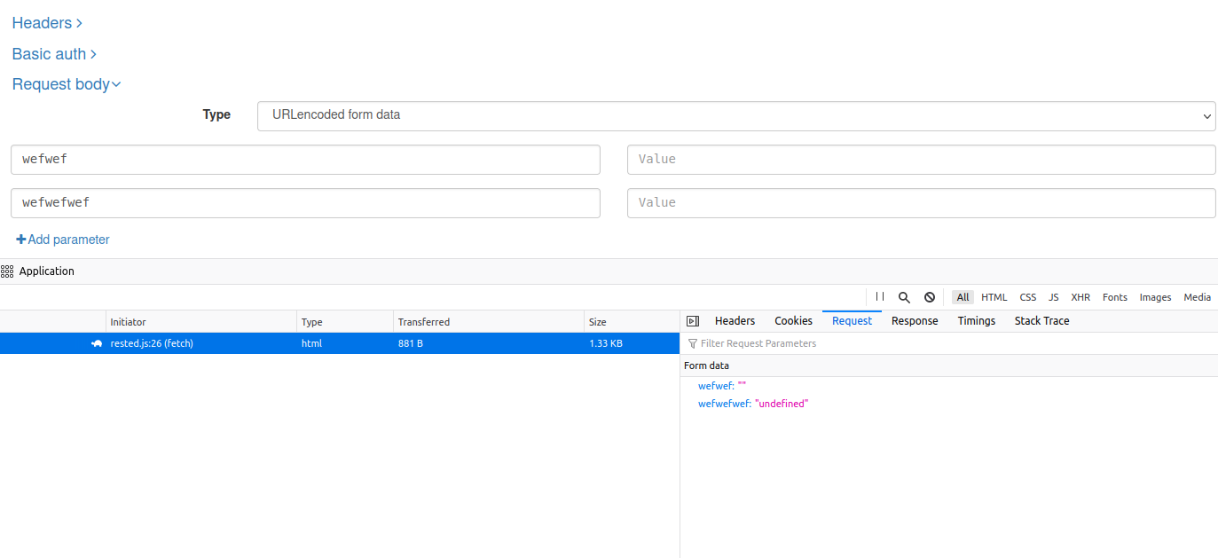Collapse the request details pane toggle icon
The width and height of the screenshot is (1218, 558).
(693, 321)
